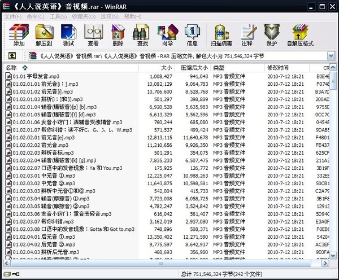The image size is (339, 280).
Task: Click the 保护 (Protect) shield icon
Action: 272,32
